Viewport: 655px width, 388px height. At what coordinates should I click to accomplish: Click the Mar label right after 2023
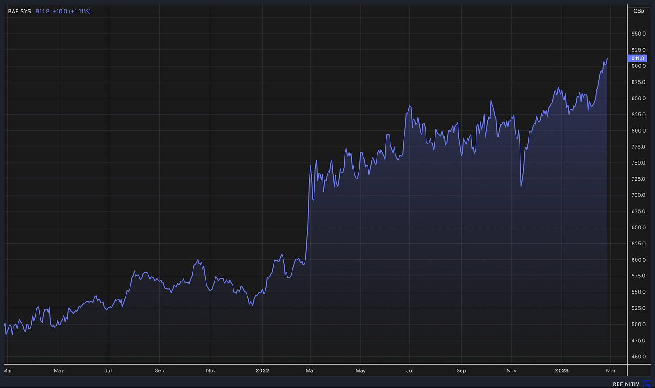610,371
